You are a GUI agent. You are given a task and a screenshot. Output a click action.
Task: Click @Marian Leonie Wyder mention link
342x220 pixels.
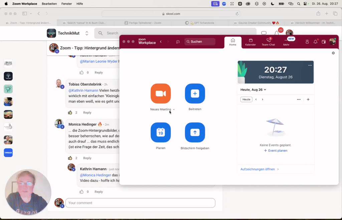tap(99, 61)
